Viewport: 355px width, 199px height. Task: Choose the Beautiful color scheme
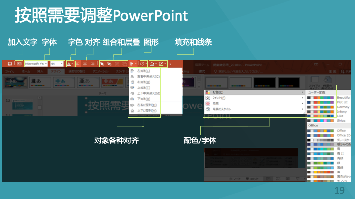pos(328,98)
